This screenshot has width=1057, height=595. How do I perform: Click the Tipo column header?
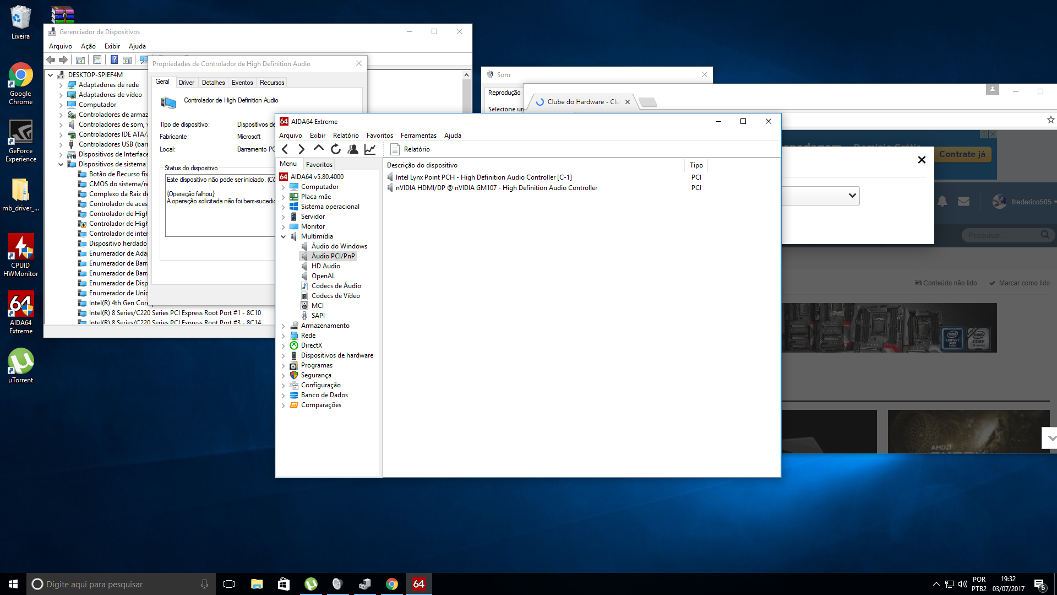pyautogui.click(x=696, y=165)
